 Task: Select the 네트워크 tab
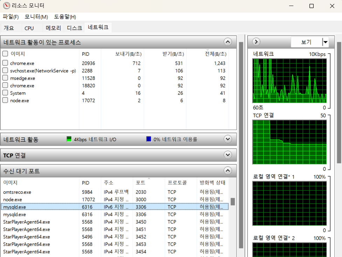click(x=98, y=27)
